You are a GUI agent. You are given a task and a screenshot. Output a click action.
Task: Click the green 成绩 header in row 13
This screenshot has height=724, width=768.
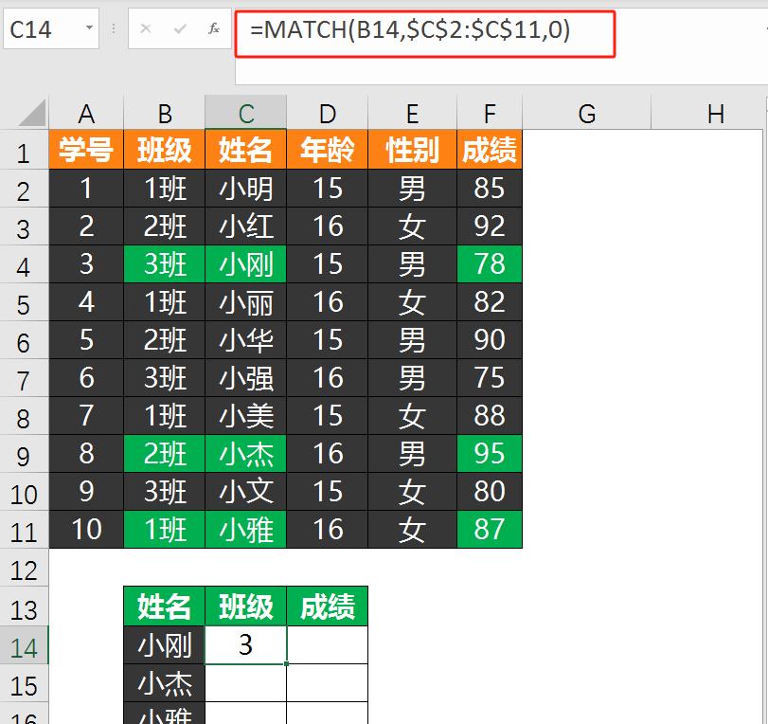(x=328, y=606)
